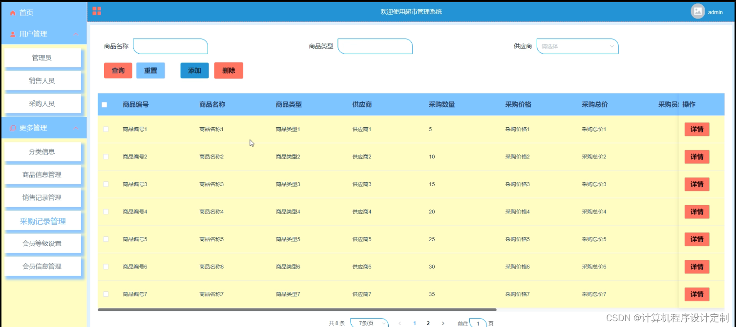This screenshot has width=736, height=327.
Task: Collapse the 更多管理 menu chevron
Action: coord(75,128)
